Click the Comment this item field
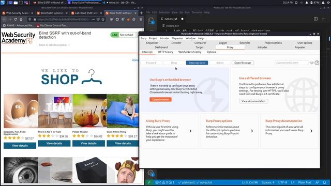 click(292, 63)
